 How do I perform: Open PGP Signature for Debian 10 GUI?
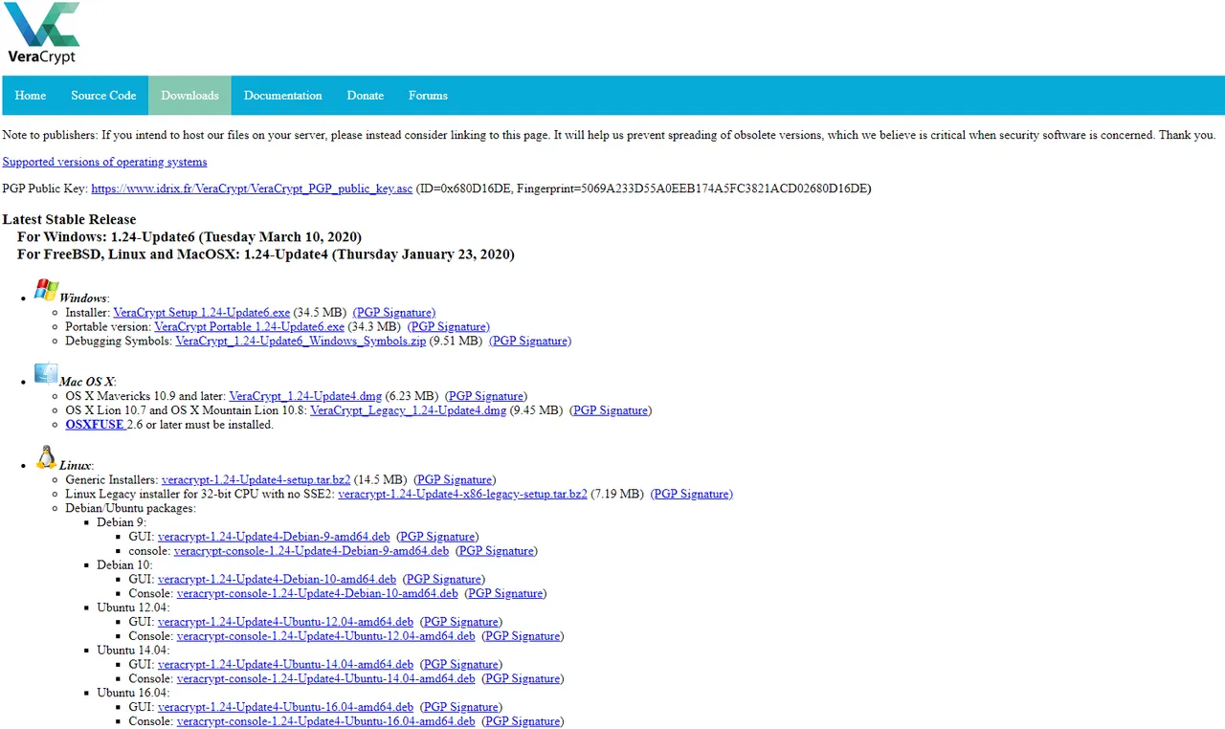443,579
